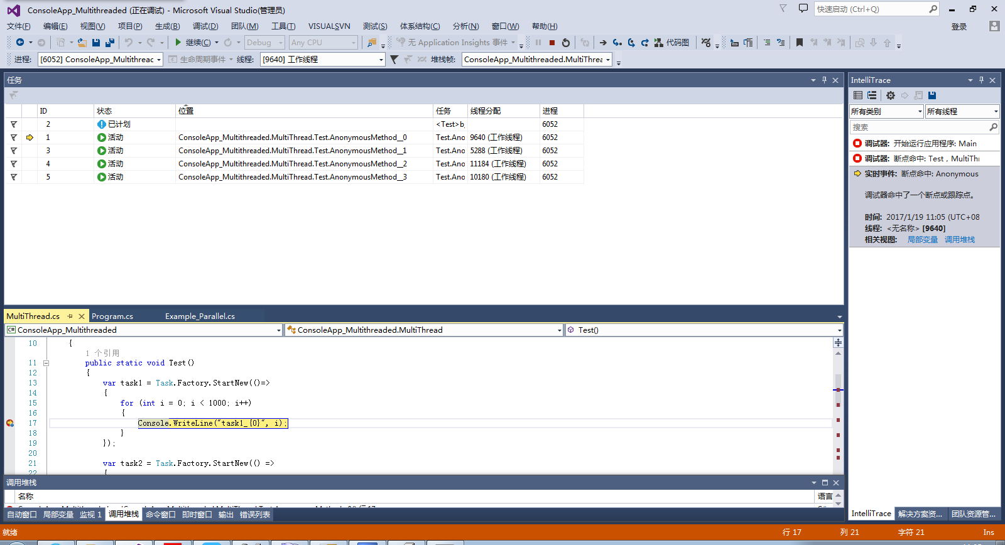Click the notifications filter icon in title bar
Image resolution: width=1005 pixels, height=545 pixels.
pos(783,8)
